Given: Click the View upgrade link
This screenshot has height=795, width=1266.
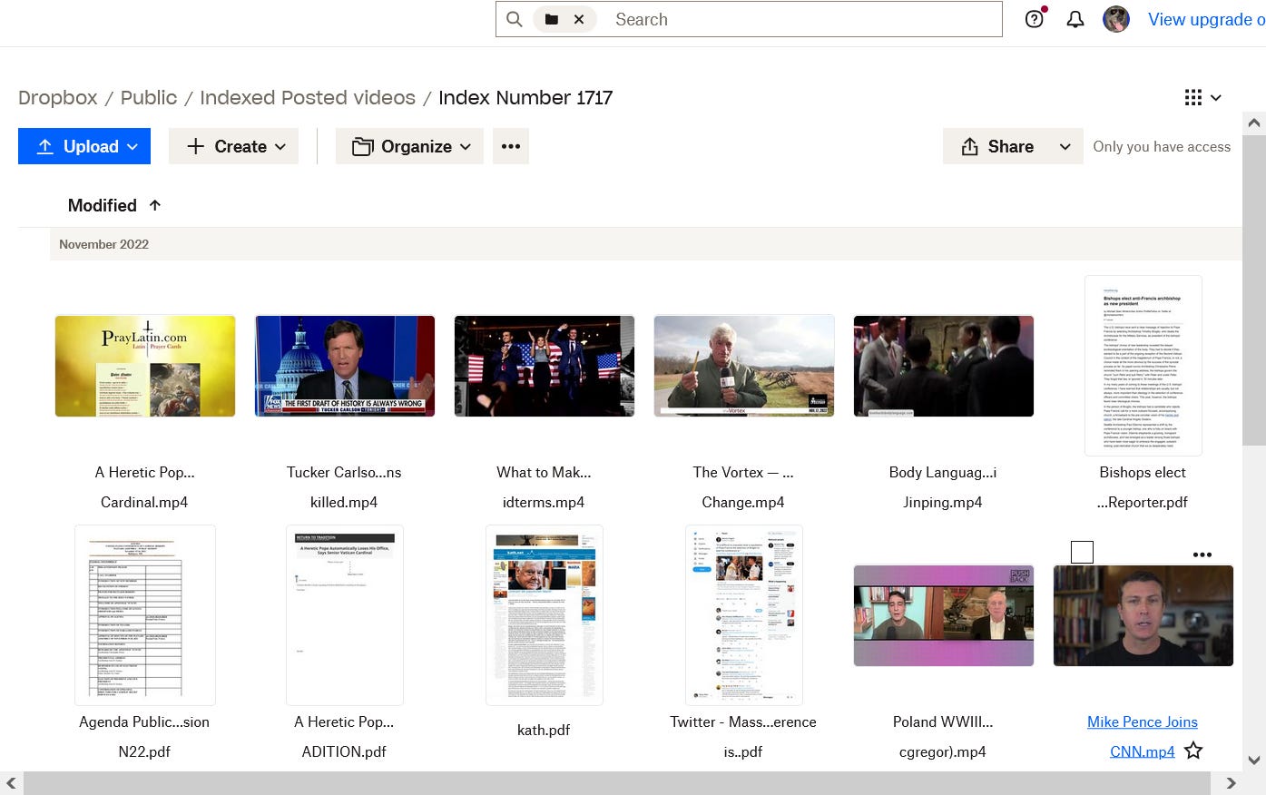Looking at the screenshot, I should click(1206, 19).
